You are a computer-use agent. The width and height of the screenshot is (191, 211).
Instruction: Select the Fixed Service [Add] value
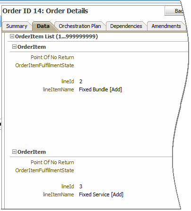(101, 194)
